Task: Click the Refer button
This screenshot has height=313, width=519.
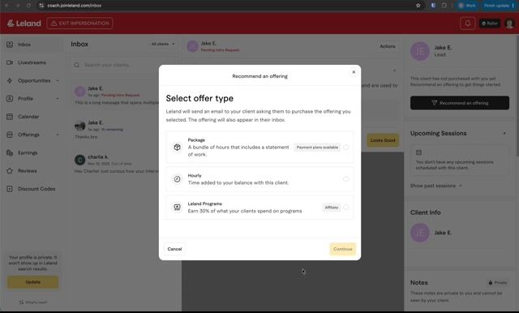Action: [490, 24]
